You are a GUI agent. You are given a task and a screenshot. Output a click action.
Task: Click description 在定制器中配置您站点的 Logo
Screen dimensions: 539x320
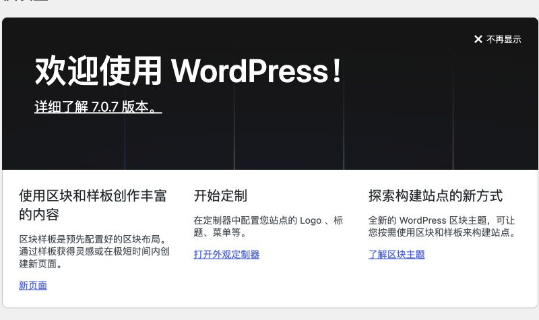(x=268, y=226)
